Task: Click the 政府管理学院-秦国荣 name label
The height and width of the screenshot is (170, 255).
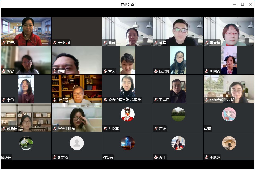Action: (x=125, y=100)
